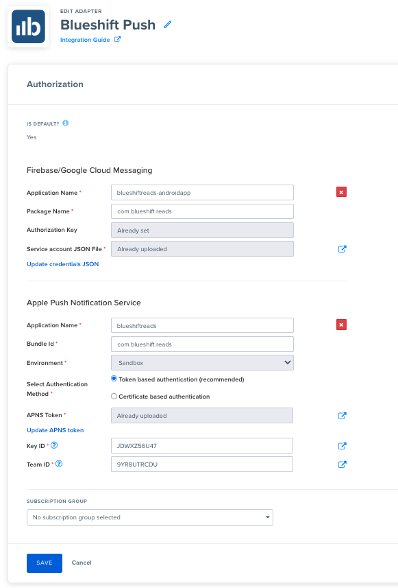
Task: Expand the Environment Sandbox dropdown
Action: 202,363
